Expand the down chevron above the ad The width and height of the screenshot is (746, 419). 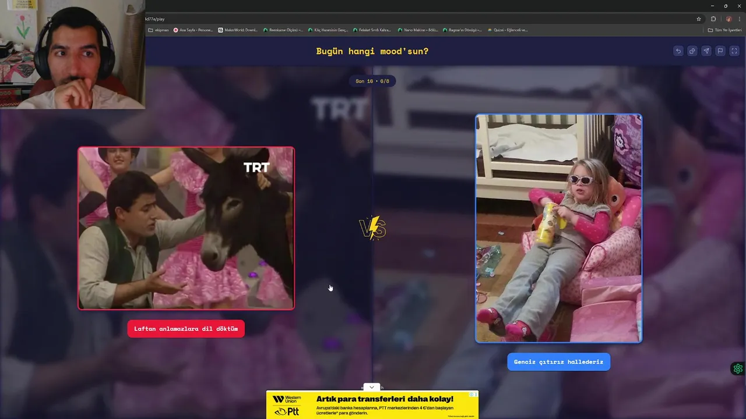click(372, 387)
